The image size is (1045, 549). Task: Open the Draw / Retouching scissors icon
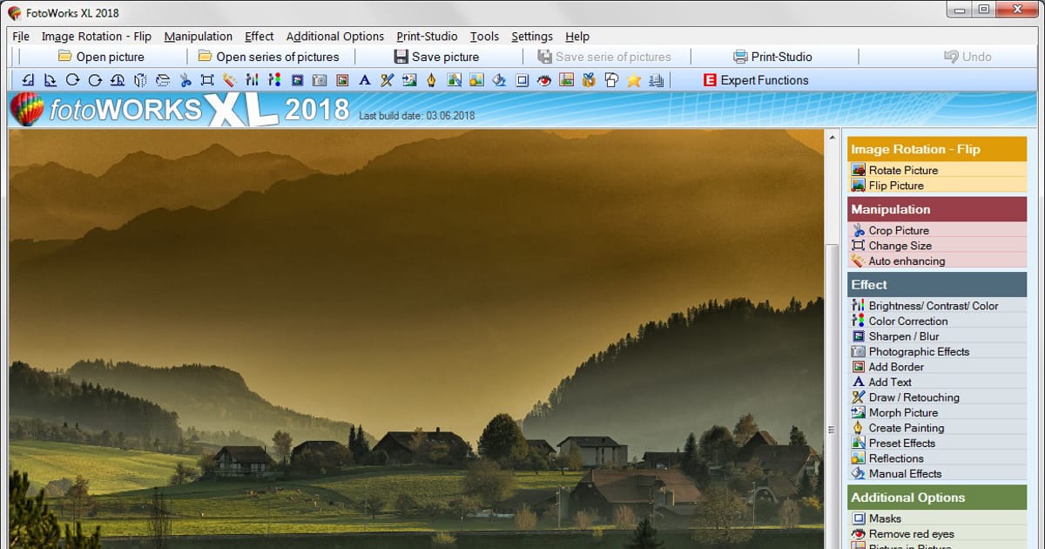click(387, 79)
